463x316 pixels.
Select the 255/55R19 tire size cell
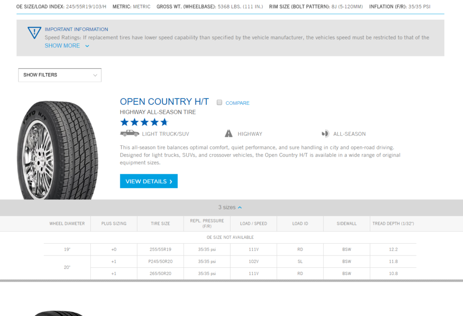161,249
